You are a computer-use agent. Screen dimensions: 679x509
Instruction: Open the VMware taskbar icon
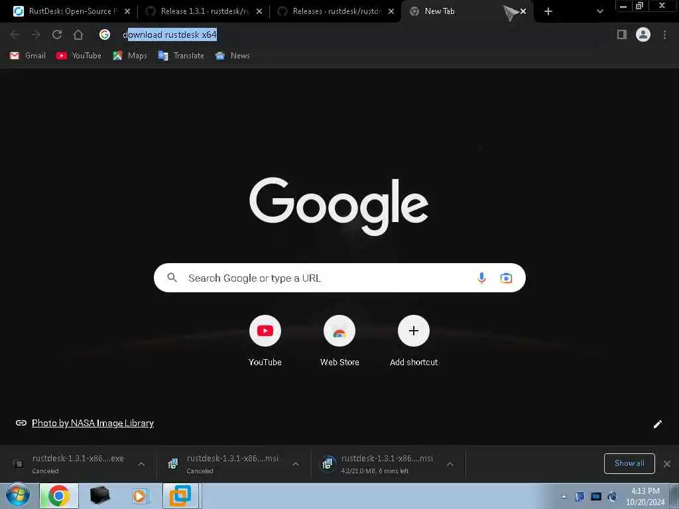tap(180, 496)
